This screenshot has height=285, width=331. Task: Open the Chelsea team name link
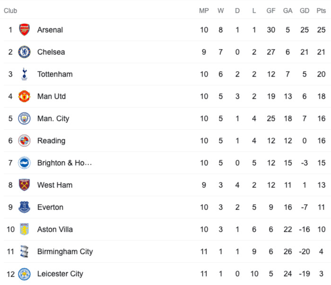pos(51,52)
